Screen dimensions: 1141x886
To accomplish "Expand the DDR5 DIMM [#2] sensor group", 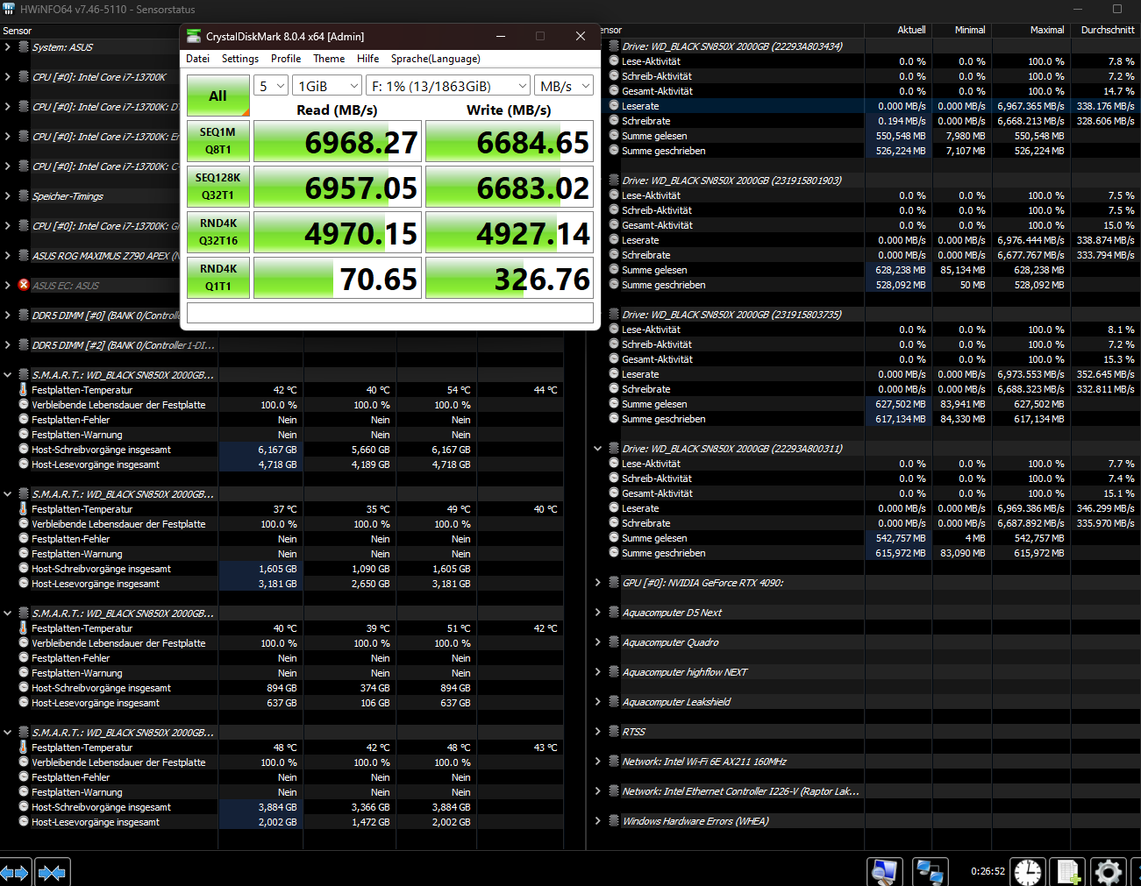I will 8,345.
